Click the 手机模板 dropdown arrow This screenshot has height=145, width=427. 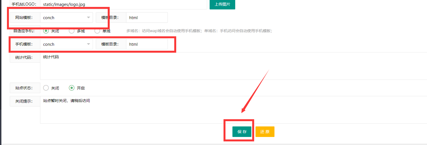click(x=89, y=44)
